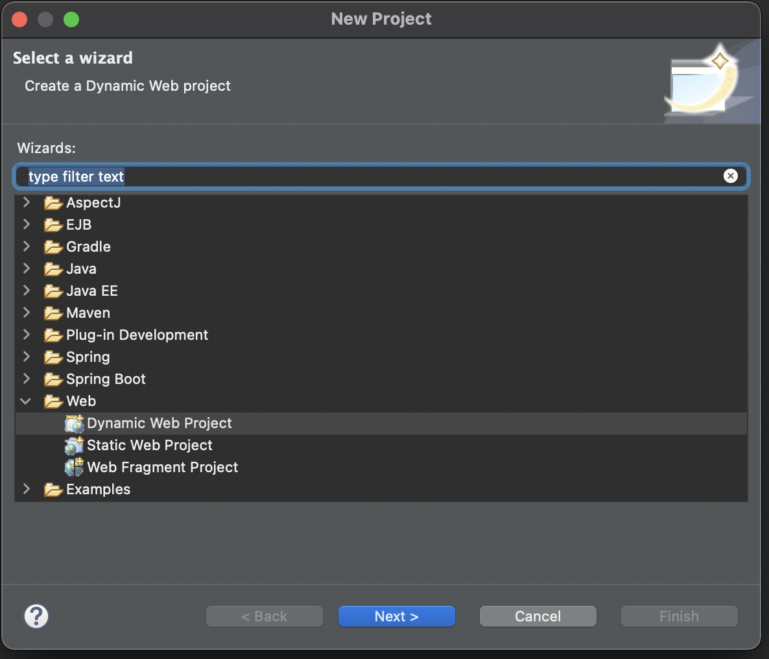Click the Java folder icon
Image resolution: width=769 pixels, height=659 pixels.
click(53, 269)
